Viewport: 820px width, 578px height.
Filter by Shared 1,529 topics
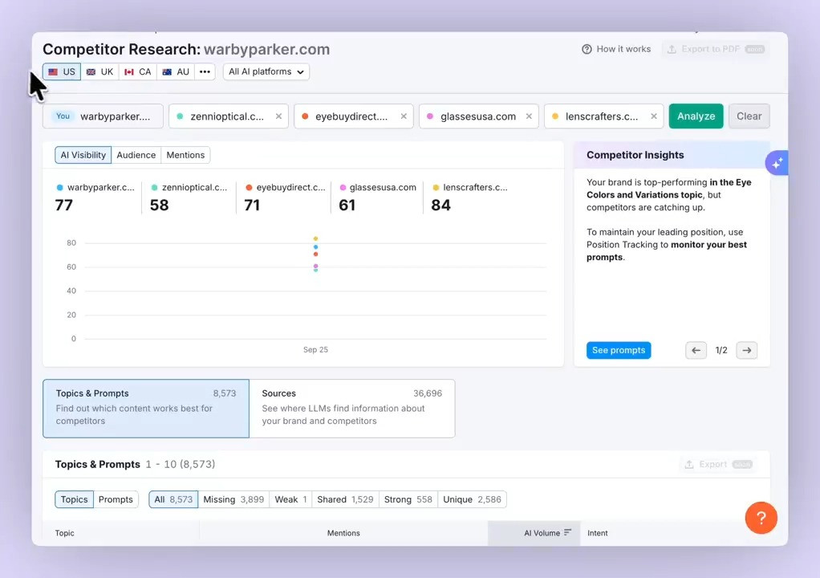[345, 499]
